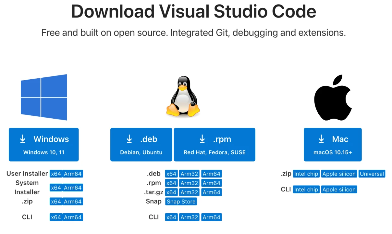Screen dimensions: 392x234
Task: Click the 'CLI' label under Mac
Action: [286, 189]
